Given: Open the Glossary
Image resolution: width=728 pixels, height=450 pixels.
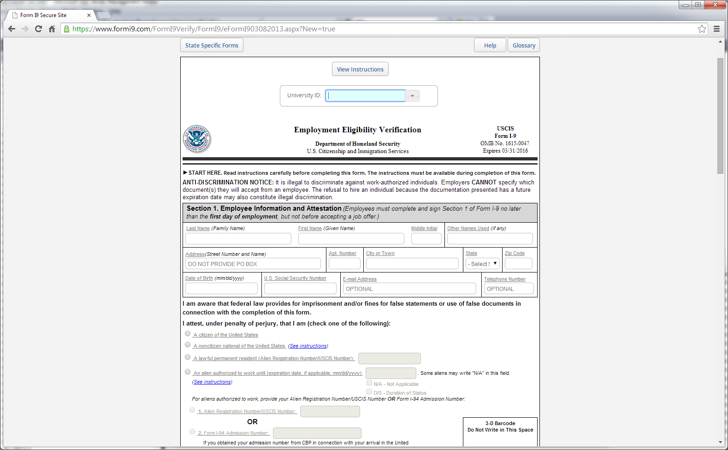Looking at the screenshot, I should coord(524,45).
